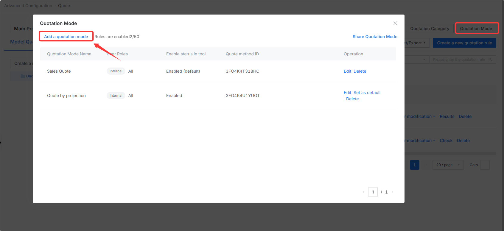Viewport: 504px width, 231px height.
Task: Open the Import/Export dropdown behind dialog
Action: pos(417,43)
